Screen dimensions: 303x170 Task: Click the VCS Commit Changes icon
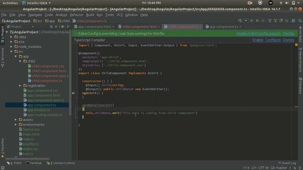(x=276, y=21)
